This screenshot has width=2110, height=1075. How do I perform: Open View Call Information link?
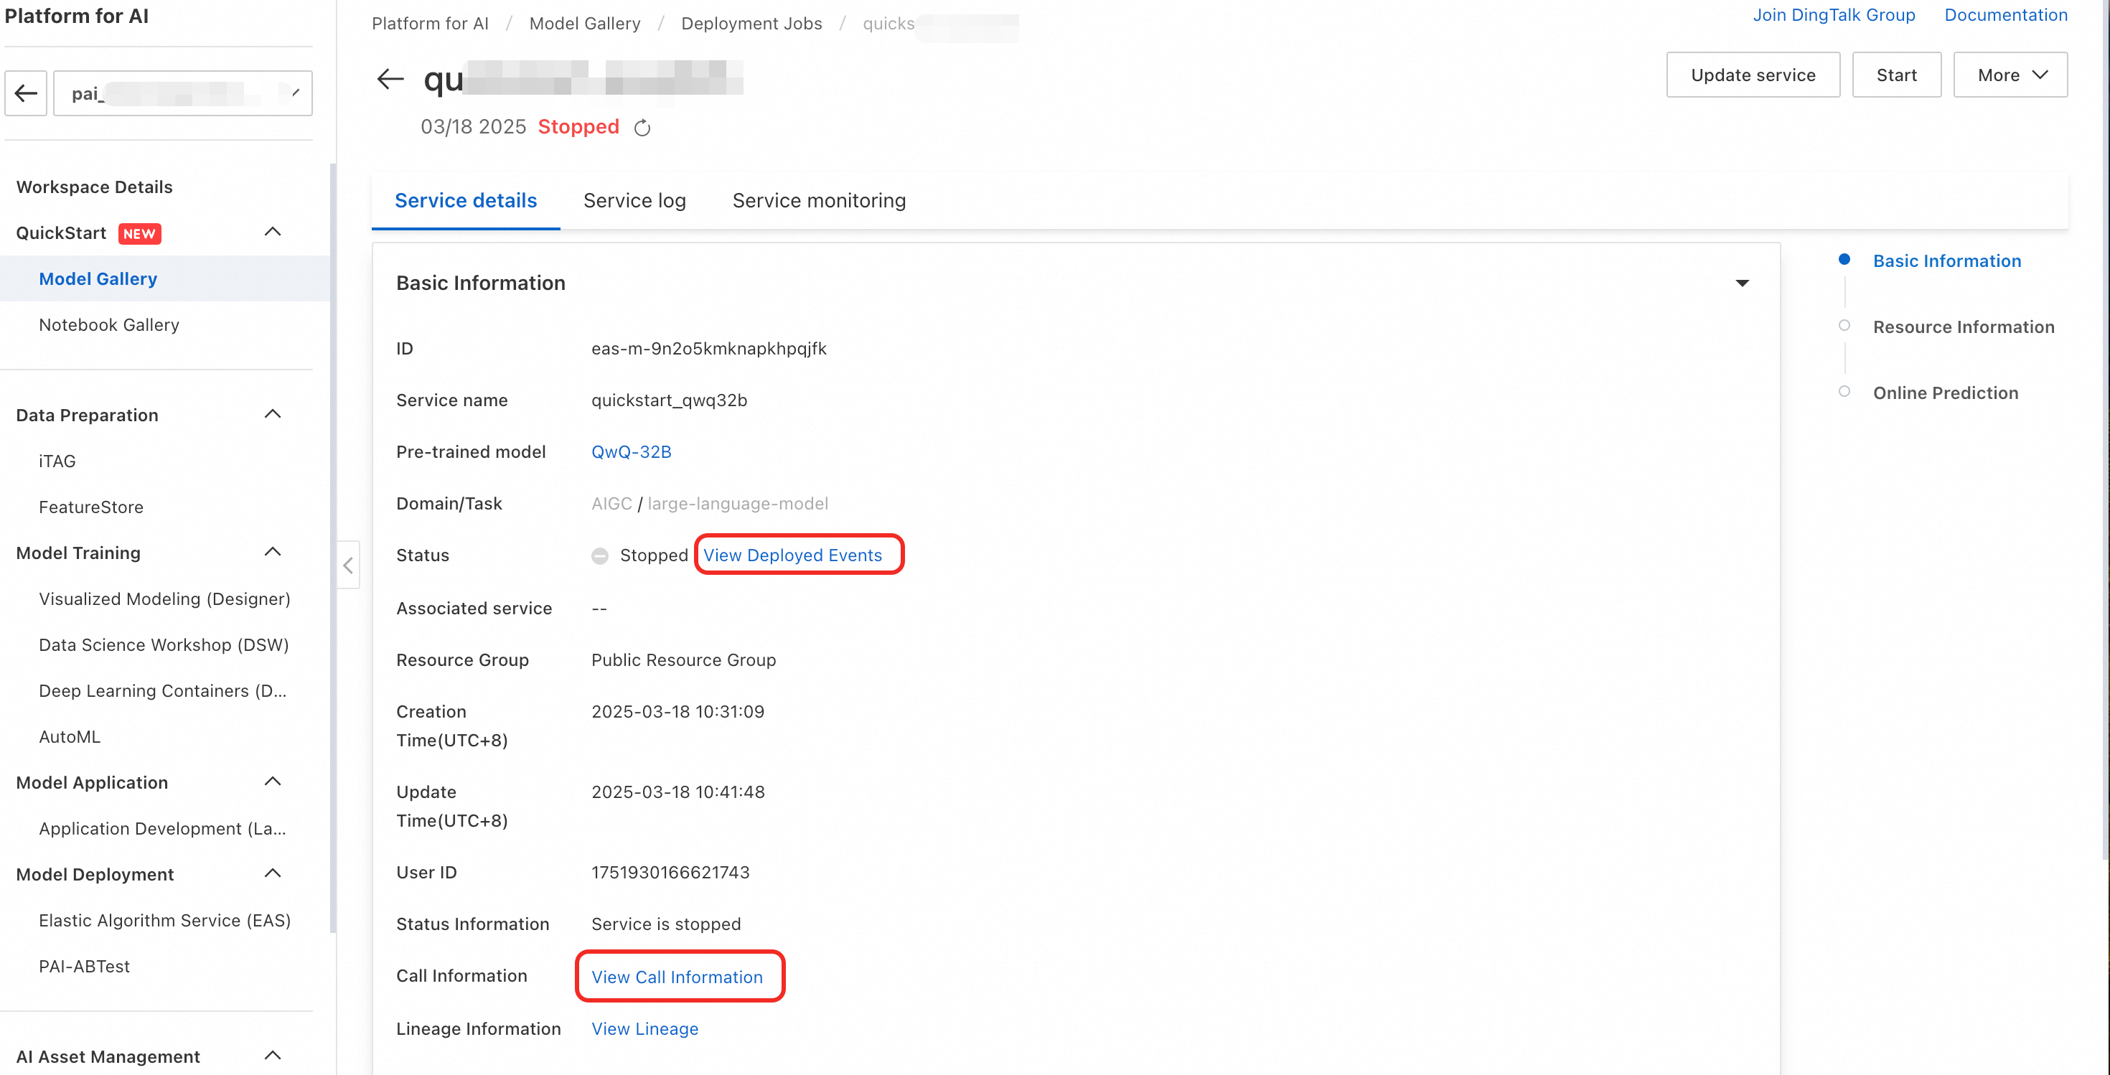pyautogui.click(x=677, y=977)
